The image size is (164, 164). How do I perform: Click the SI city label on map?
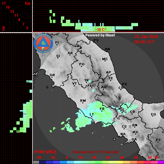pos(58,56)
